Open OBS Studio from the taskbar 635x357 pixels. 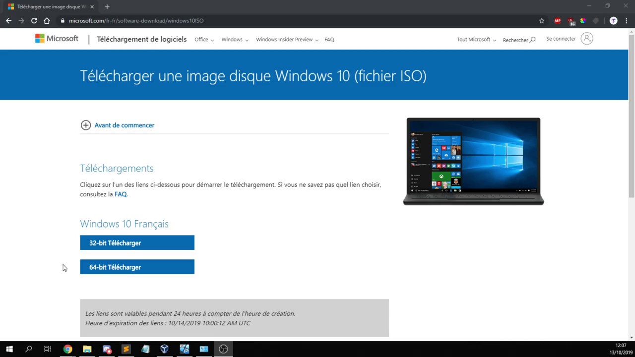pyautogui.click(x=223, y=349)
